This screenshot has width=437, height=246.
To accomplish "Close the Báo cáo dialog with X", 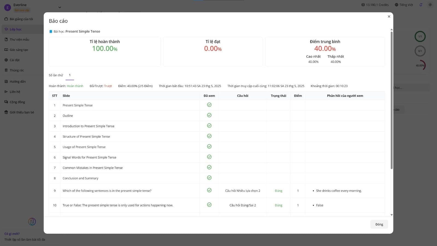I will [x=389, y=16].
